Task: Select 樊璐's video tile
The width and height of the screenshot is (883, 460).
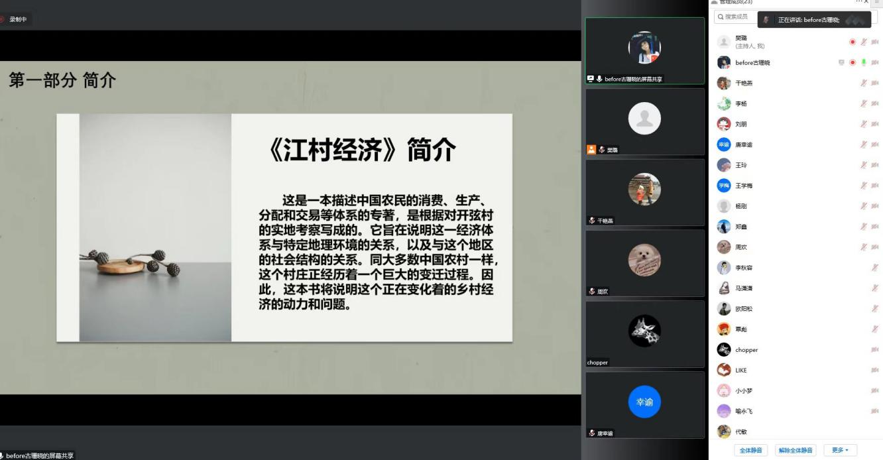Action: 645,122
